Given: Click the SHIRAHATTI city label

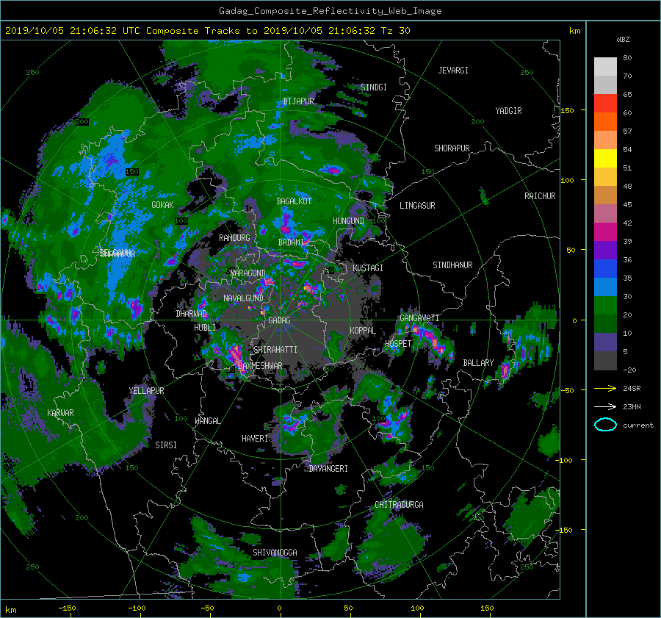Looking at the screenshot, I should point(275,350).
